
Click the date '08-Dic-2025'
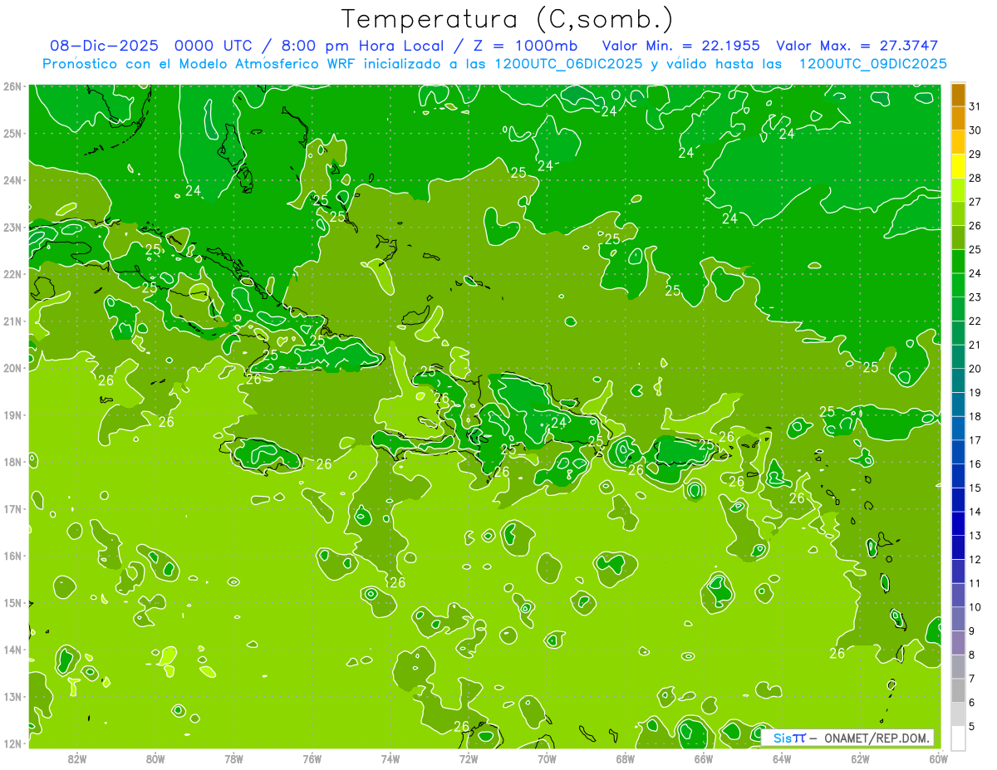(105, 46)
